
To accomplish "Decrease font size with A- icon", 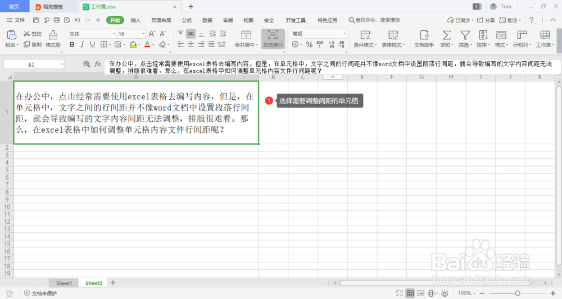I will pos(163,34).
